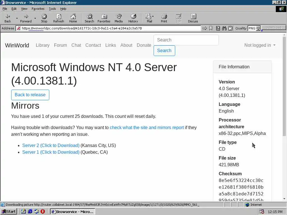Open the Library nav link

coord(43,45)
